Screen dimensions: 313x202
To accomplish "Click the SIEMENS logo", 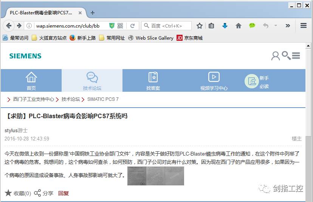I will pos(25,56).
